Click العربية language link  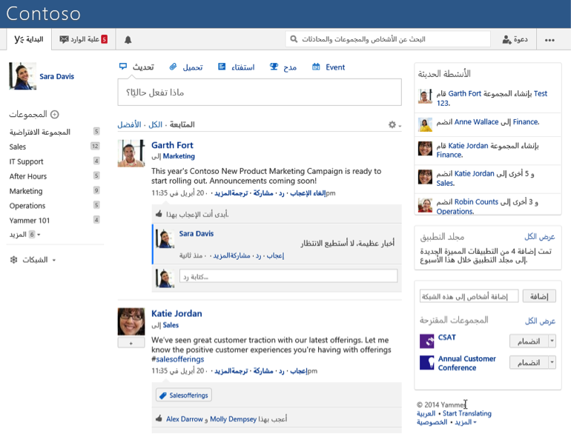[426, 413]
